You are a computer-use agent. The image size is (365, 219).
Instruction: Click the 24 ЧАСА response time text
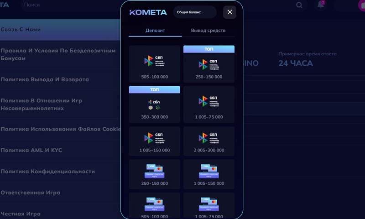pyautogui.click(x=296, y=63)
